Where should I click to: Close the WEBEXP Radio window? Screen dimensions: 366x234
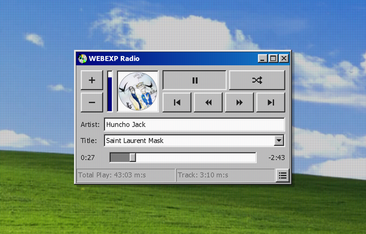point(284,58)
